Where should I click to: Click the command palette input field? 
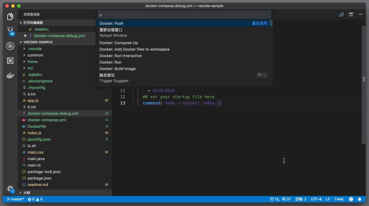coord(184,15)
